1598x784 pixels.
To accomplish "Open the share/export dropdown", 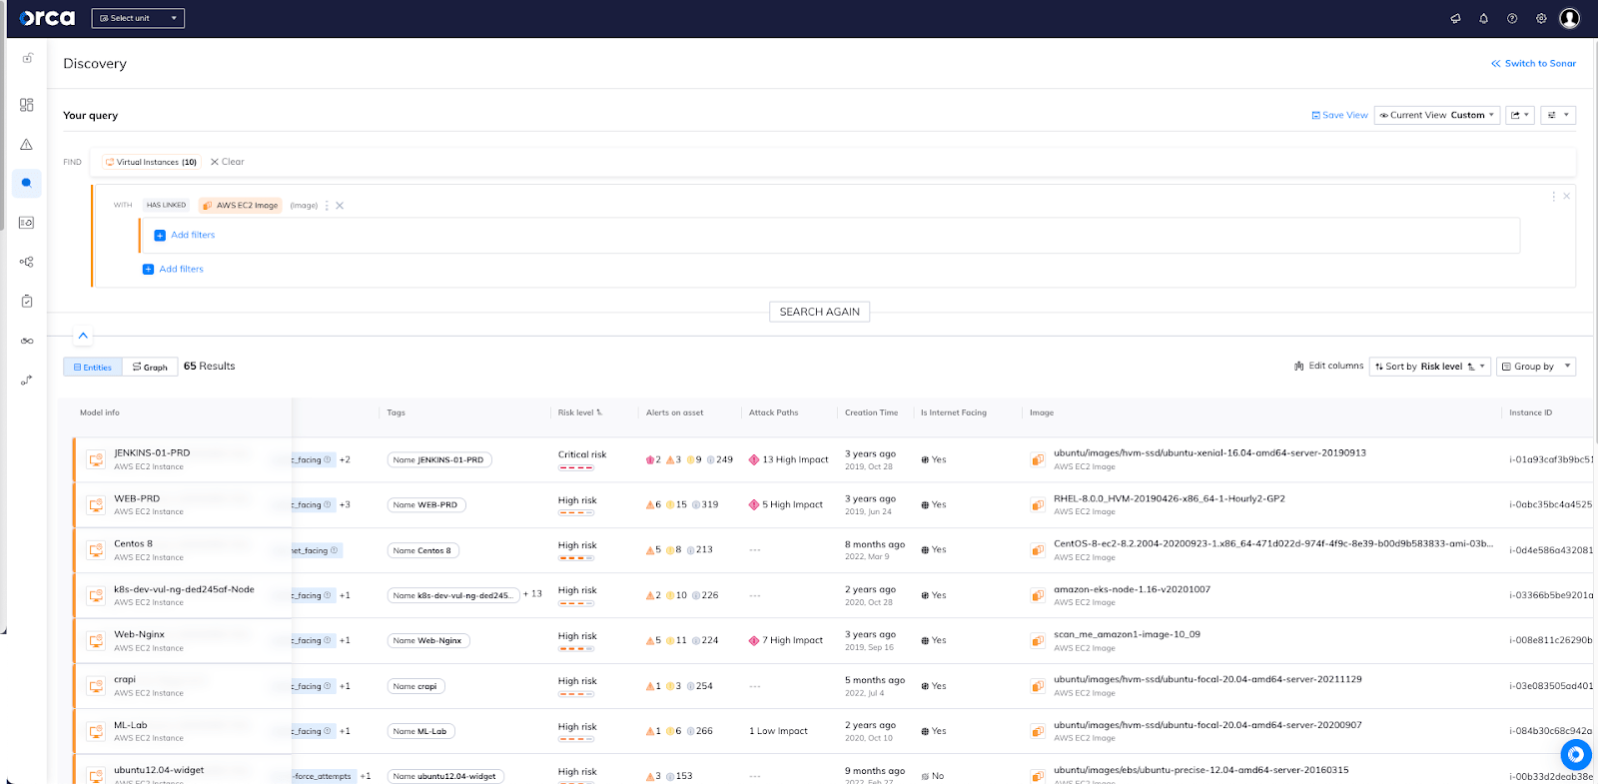I will [1520, 115].
